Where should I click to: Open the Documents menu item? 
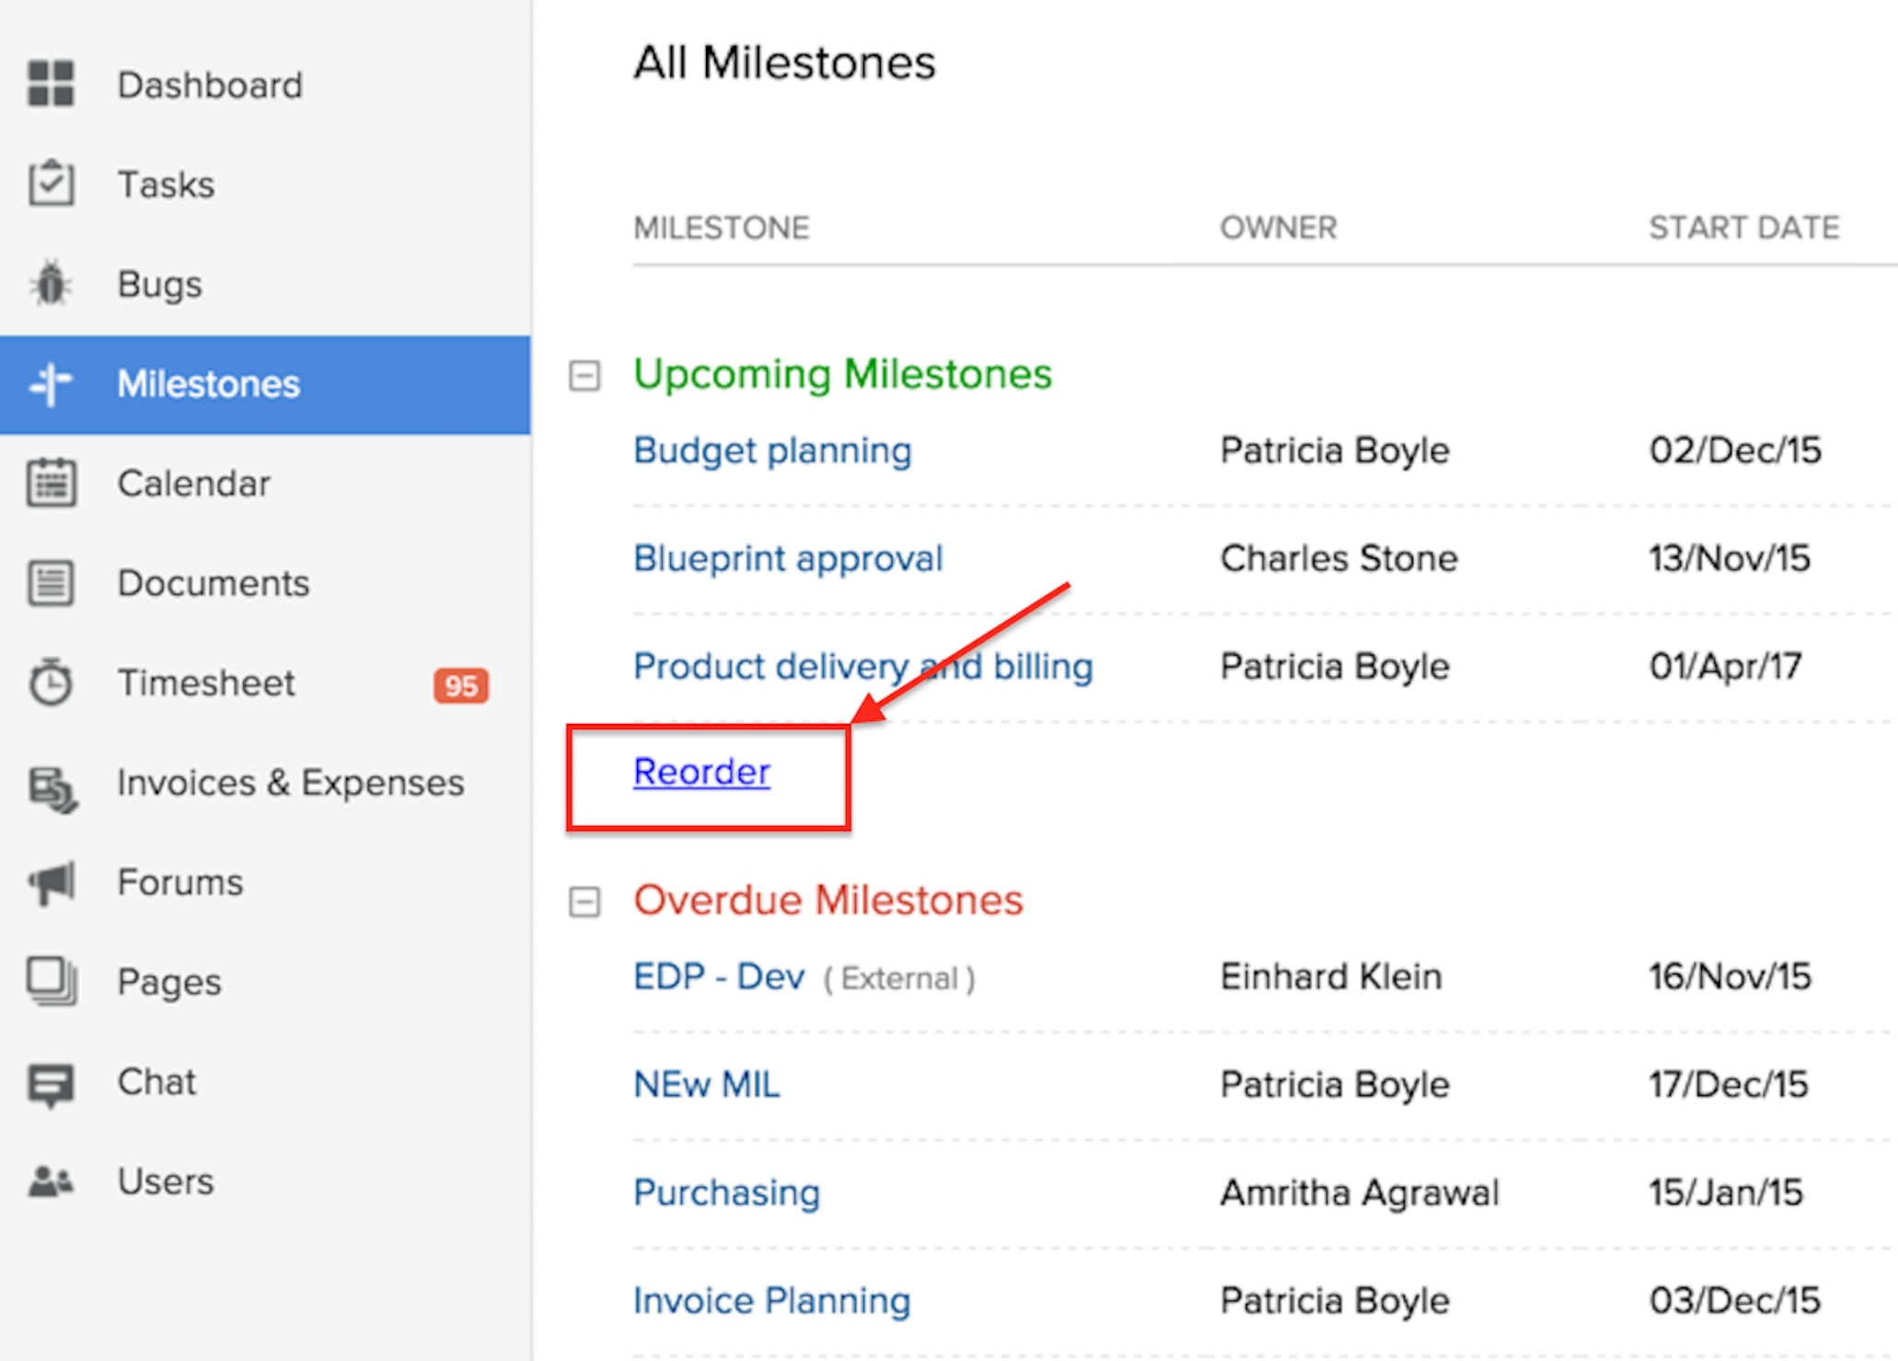click(x=213, y=583)
